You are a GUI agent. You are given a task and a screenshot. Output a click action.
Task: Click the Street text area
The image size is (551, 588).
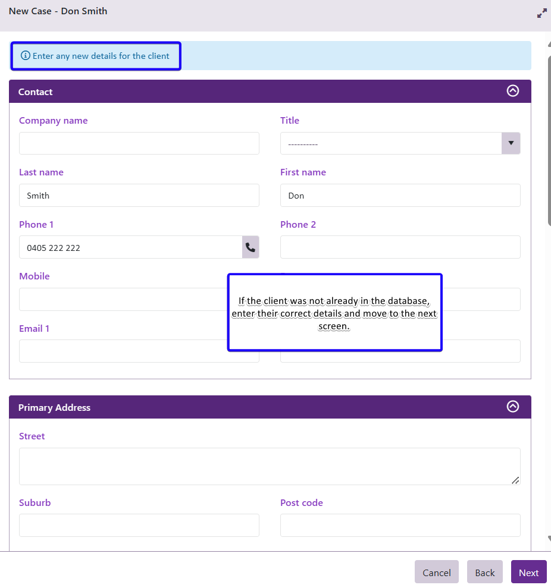pos(269,466)
